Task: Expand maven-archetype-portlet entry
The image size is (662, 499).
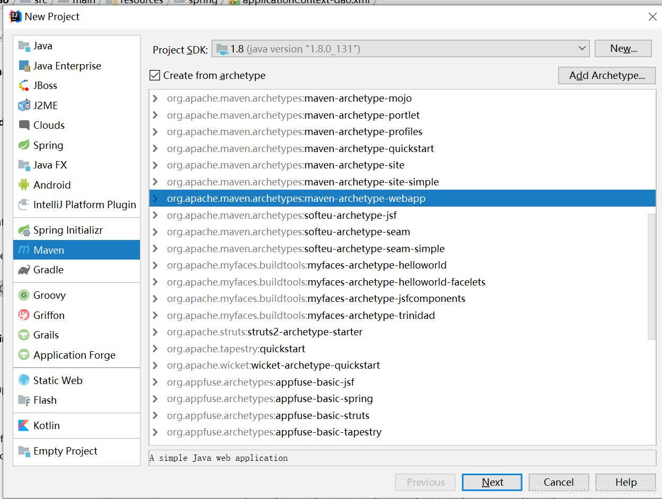Action: pyautogui.click(x=155, y=115)
